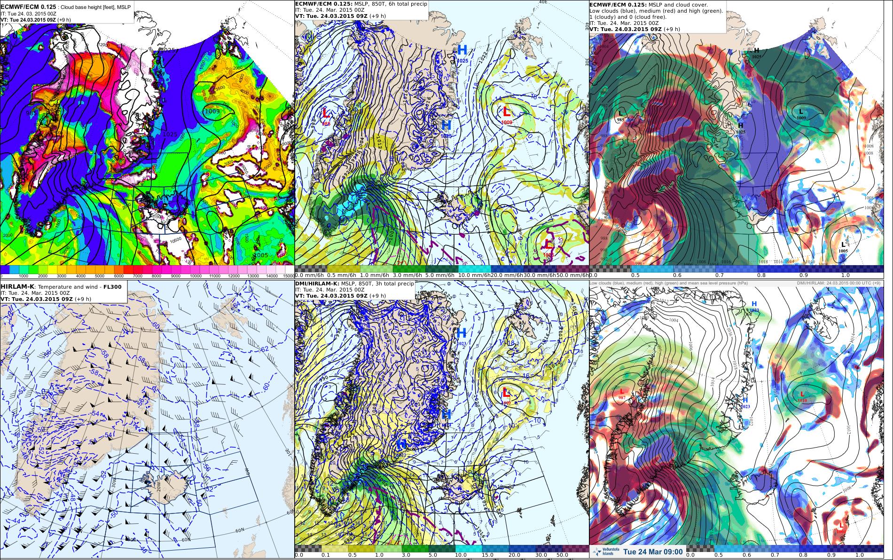The width and height of the screenshot is (893, 560).
Task: Click the black L 1009 marker in ECMWF cloud cover panel
Action: point(801,114)
